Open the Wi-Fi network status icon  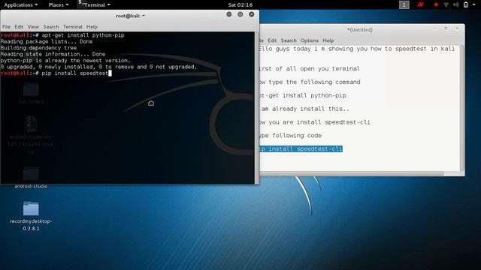click(x=446, y=5)
